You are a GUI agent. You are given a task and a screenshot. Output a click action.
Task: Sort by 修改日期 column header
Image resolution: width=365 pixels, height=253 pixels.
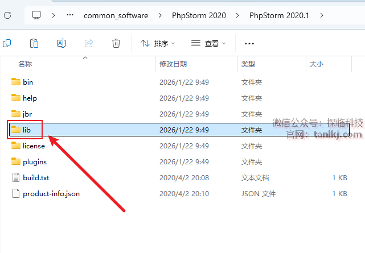[x=173, y=64]
